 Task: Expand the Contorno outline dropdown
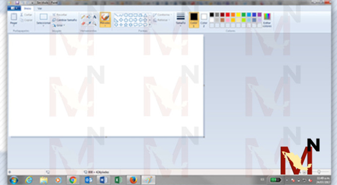[x=162, y=15]
